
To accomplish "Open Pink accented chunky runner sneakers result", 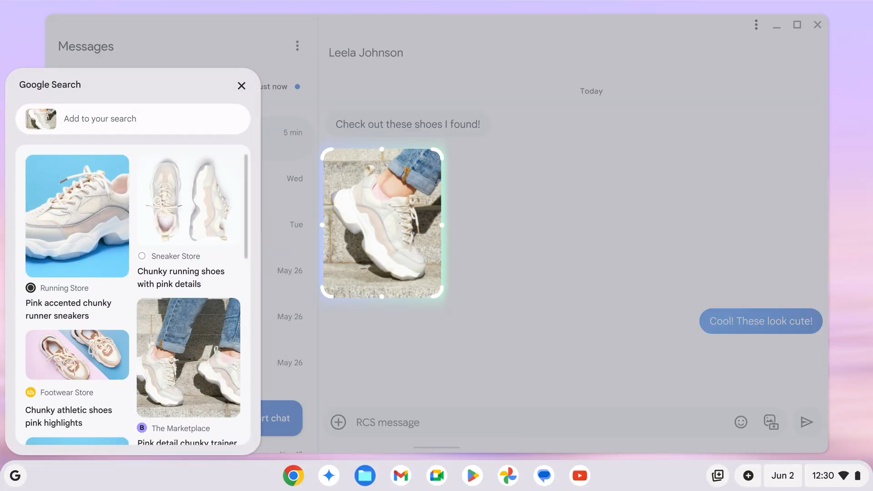I will 69,309.
